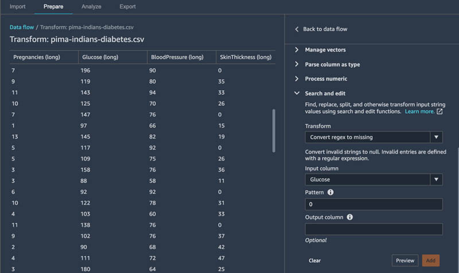Expand the Parse column as type section

328,64
